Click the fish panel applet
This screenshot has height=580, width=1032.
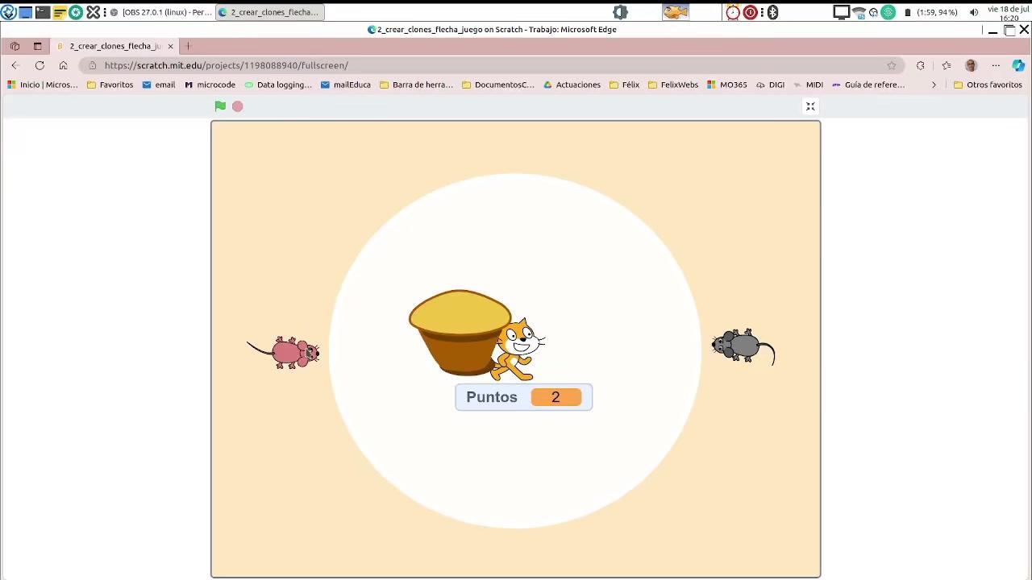tap(676, 12)
